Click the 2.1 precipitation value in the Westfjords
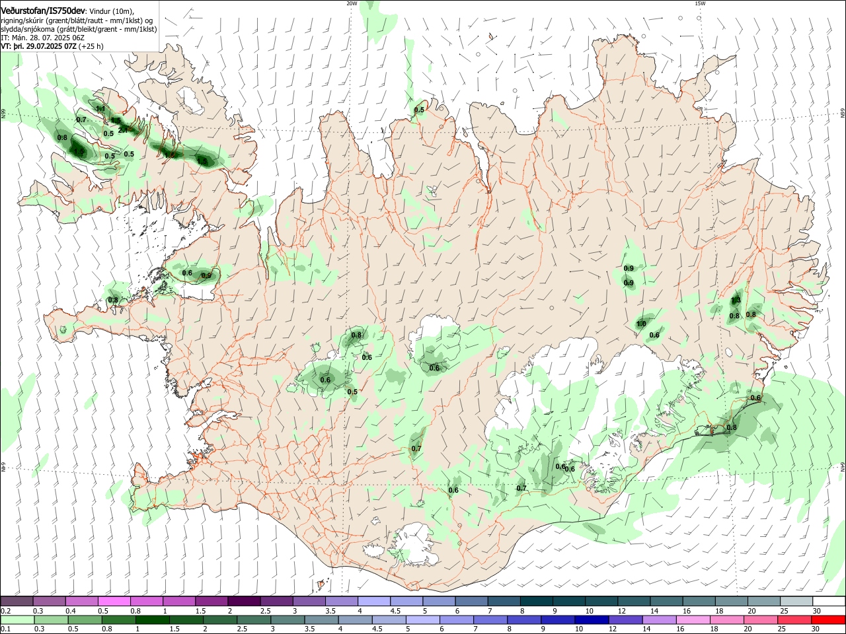The height and width of the screenshot is (634, 846). click(122, 130)
